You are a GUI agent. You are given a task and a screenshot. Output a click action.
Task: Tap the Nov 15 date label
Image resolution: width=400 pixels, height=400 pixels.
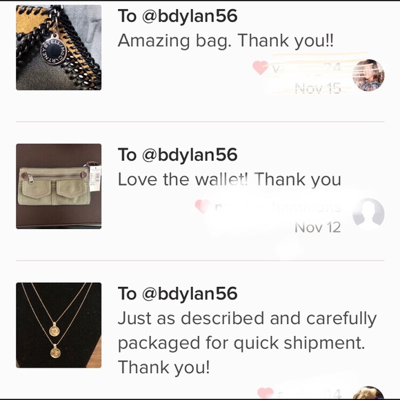click(x=318, y=88)
